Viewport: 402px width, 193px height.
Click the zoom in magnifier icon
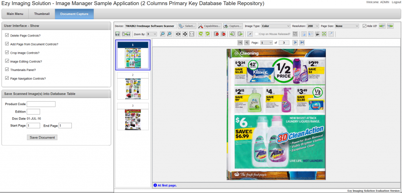click(162, 34)
